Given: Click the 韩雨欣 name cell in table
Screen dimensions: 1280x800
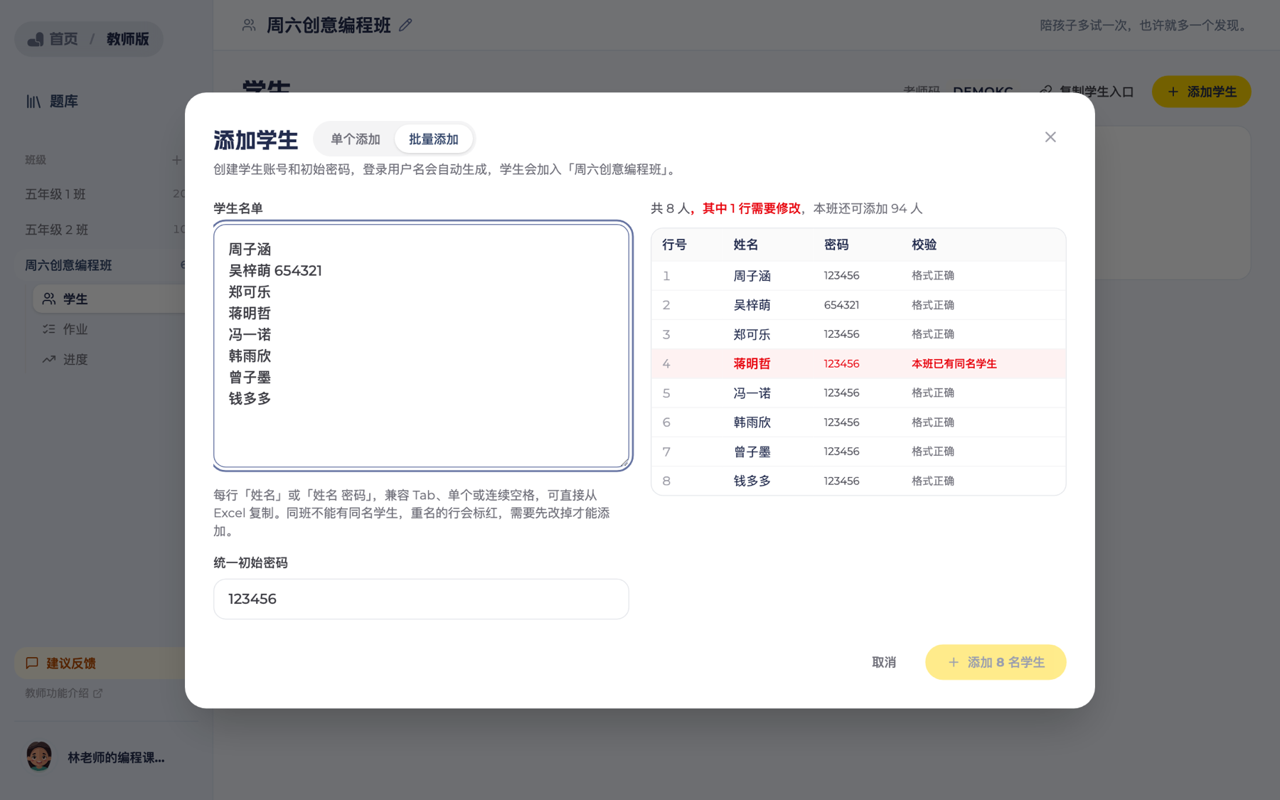Looking at the screenshot, I should (752, 422).
